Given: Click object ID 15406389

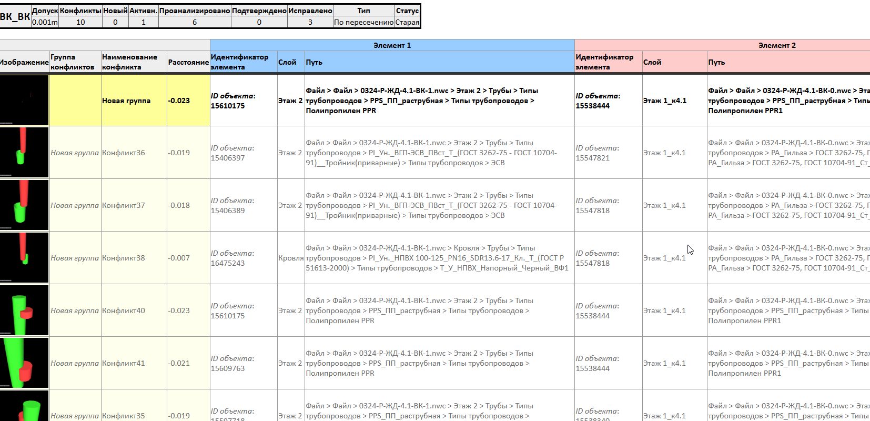Looking at the screenshot, I should [228, 210].
